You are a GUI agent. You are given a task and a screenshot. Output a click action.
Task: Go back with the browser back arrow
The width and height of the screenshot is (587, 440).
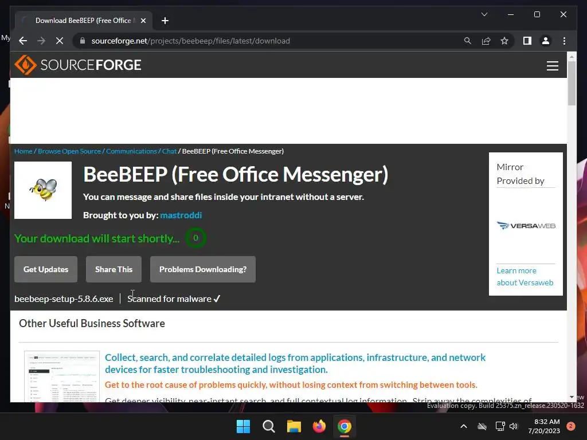point(23,41)
